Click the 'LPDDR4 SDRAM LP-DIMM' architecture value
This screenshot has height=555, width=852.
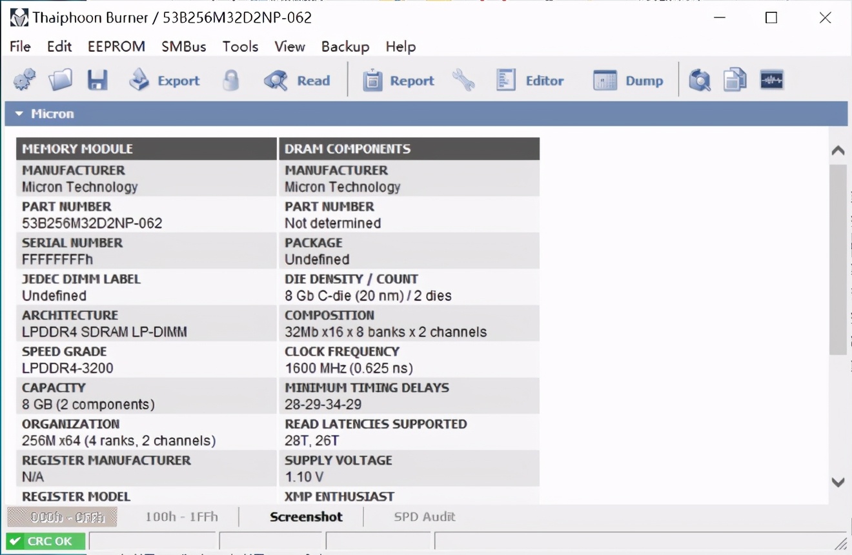105,332
